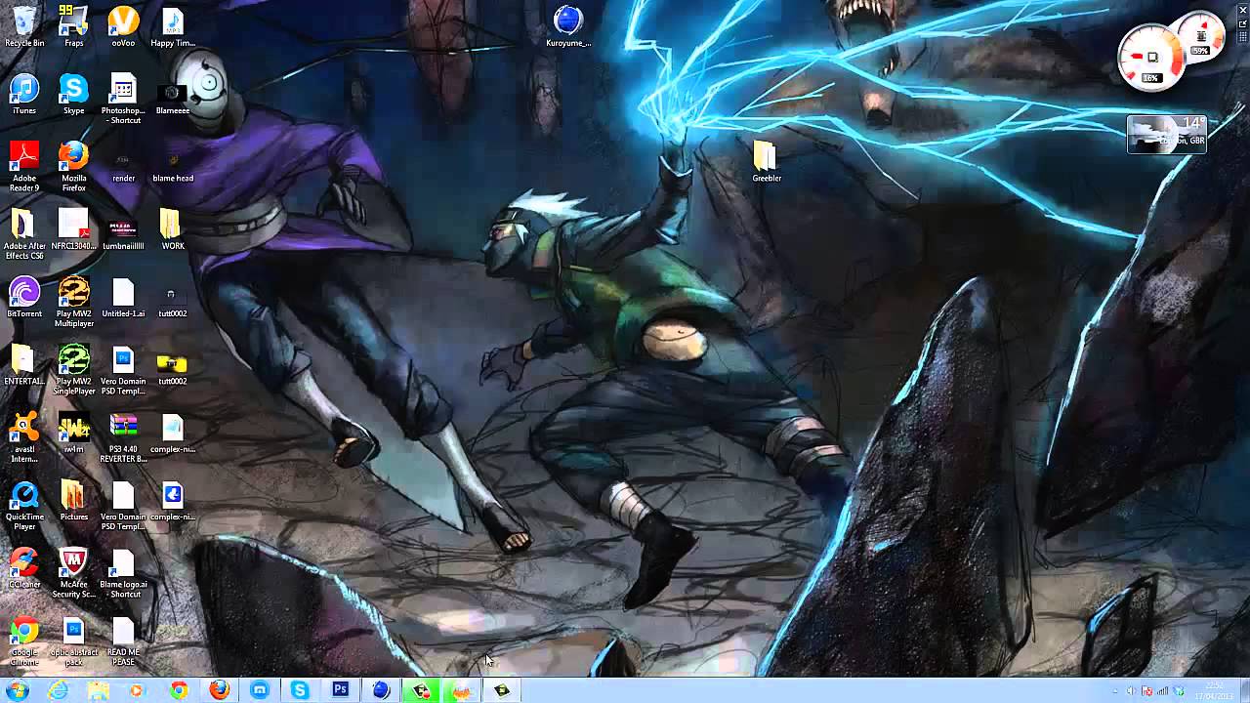Open the ooVoo desktop shortcut
The width and height of the screenshot is (1250, 703).
123,26
